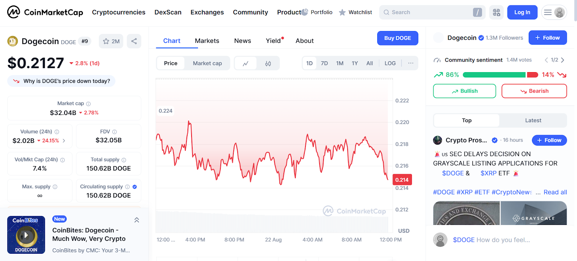Screen dimensions: 577x261
Task: Toggle the LOG scale on chart
Action: pyautogui.click(x=390, y=63)
